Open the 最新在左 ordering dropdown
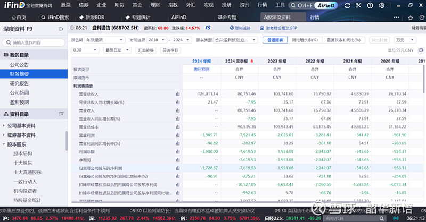Viewport: 426px width, 222px height. click(117, 50)
